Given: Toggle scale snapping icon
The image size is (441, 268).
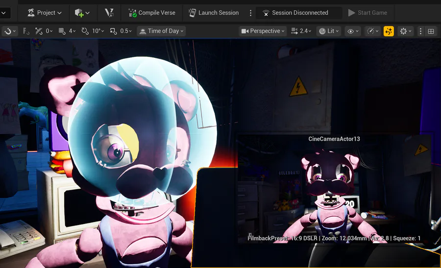Looking at the screenshot, I should pos(113,31).
